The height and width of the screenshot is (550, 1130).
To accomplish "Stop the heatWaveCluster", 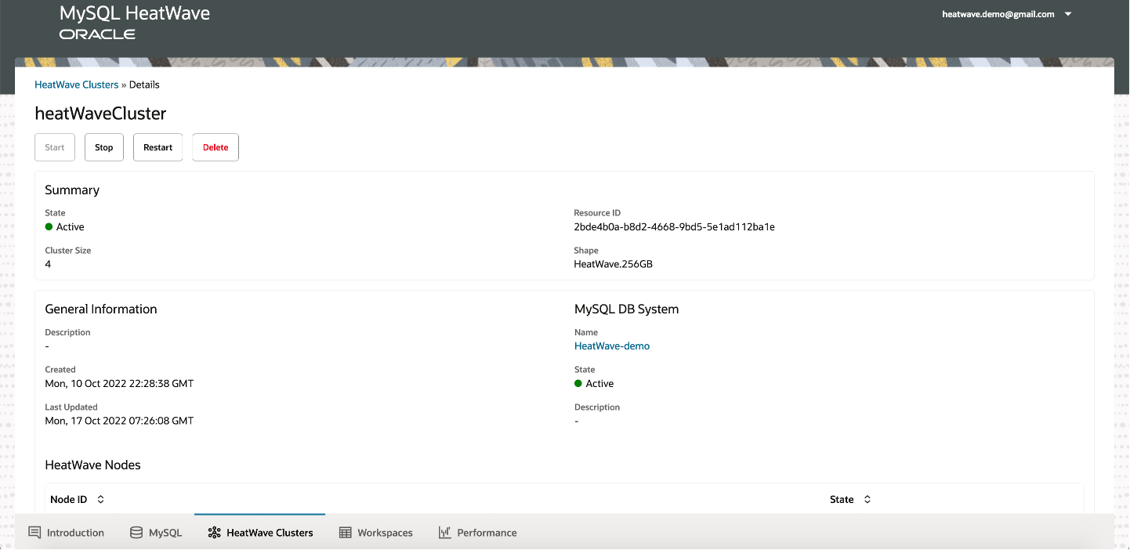I will 103,147.
